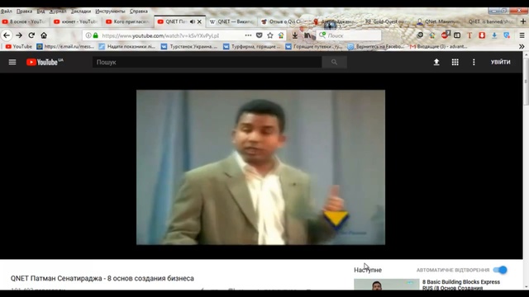Click in the YouTube Пошук search field
This screenshot has height=297, width=529.
(x=207, y=62)
